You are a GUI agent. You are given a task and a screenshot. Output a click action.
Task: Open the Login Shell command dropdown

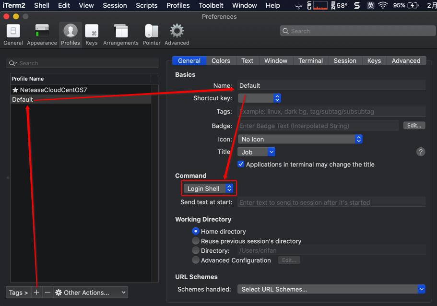208,188
